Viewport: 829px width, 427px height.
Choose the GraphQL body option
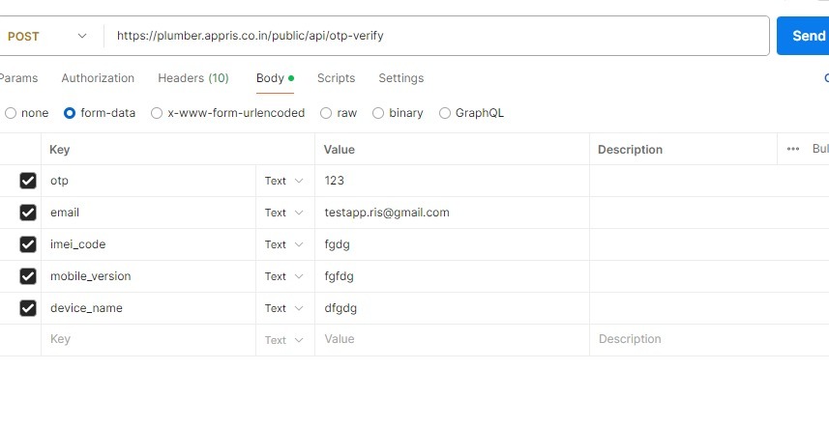pyautogui.click(x=445, y=113)
